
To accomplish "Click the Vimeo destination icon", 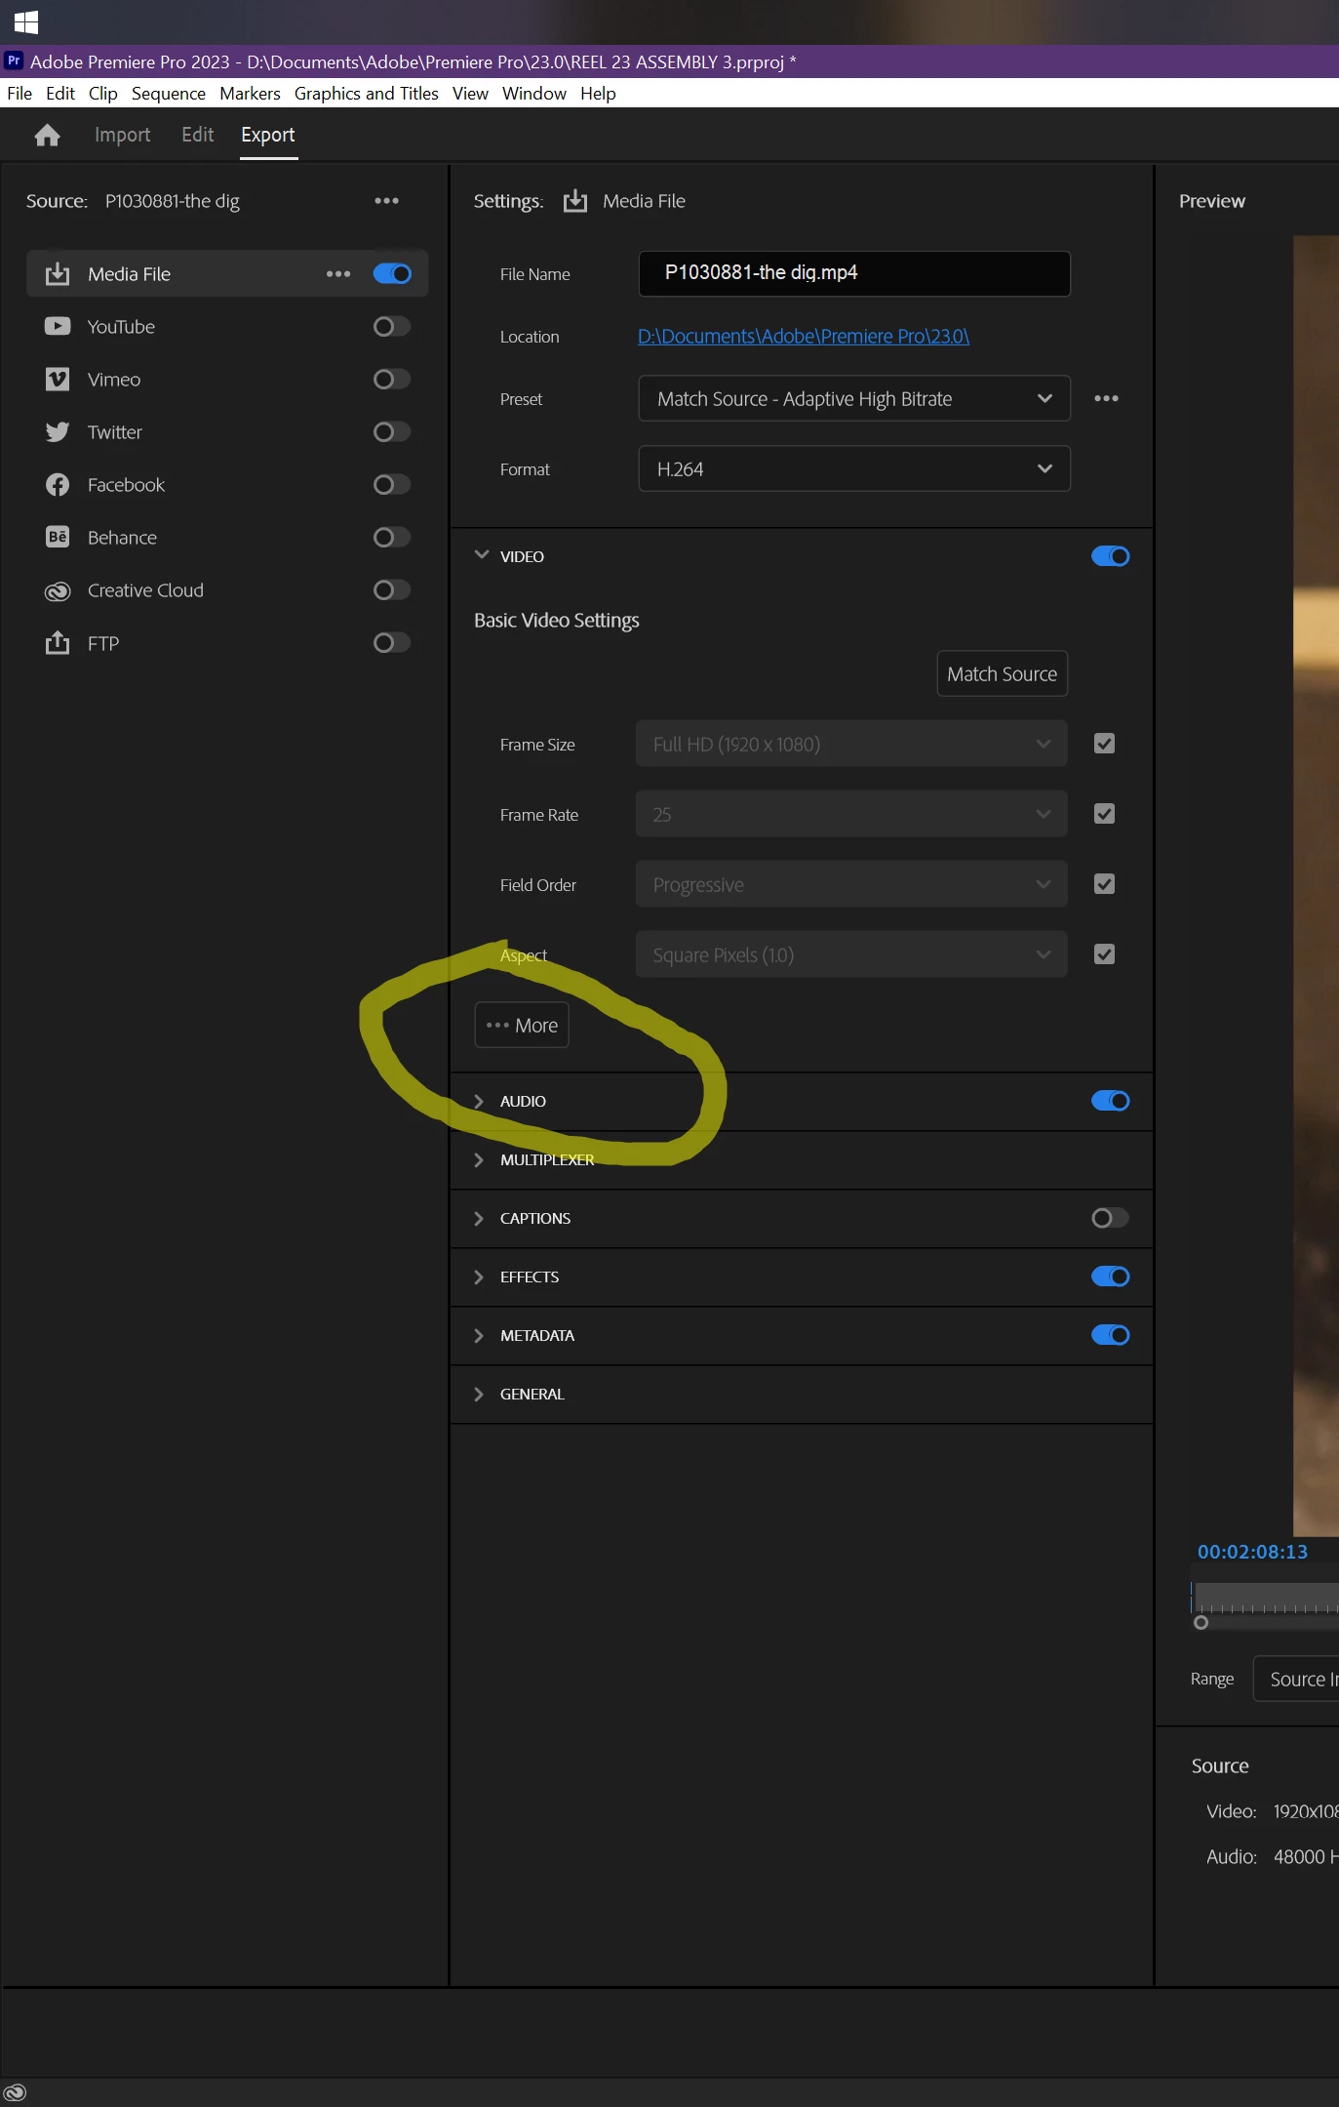I will coord(58,380).
